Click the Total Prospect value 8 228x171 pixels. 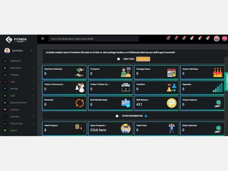tap(45, 130)
